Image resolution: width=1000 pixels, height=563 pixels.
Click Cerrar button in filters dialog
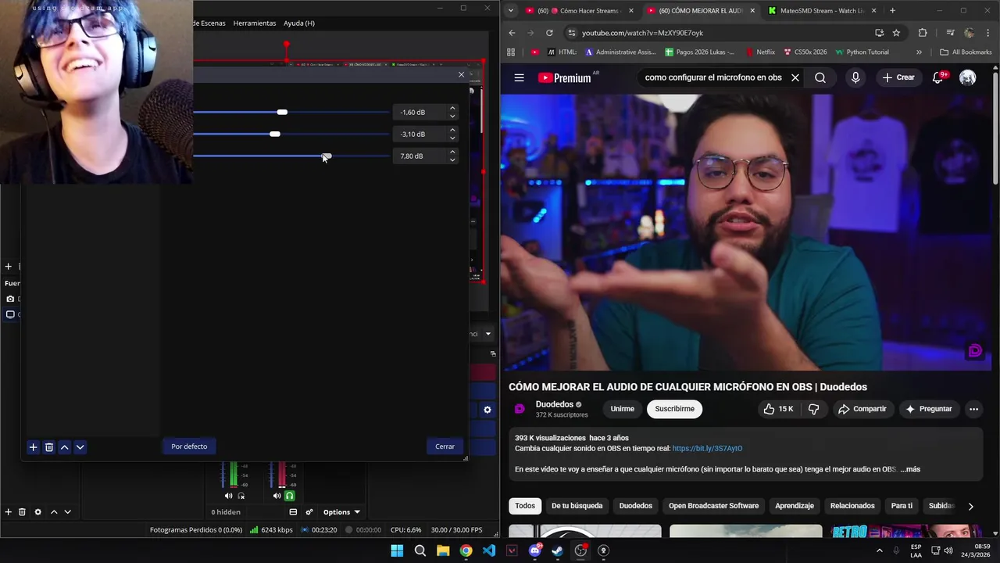(445, 446)
